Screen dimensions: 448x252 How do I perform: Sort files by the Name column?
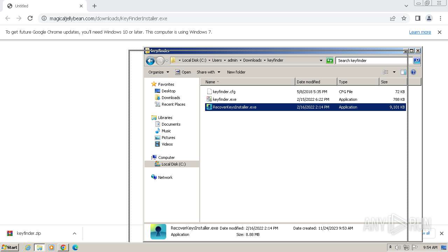[x=248, y=82]
